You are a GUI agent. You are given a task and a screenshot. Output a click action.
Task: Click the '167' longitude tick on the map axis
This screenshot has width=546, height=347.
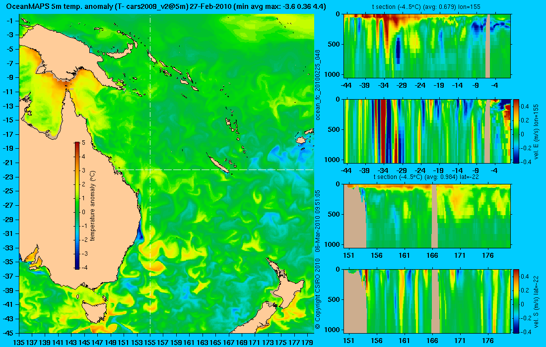229,343
